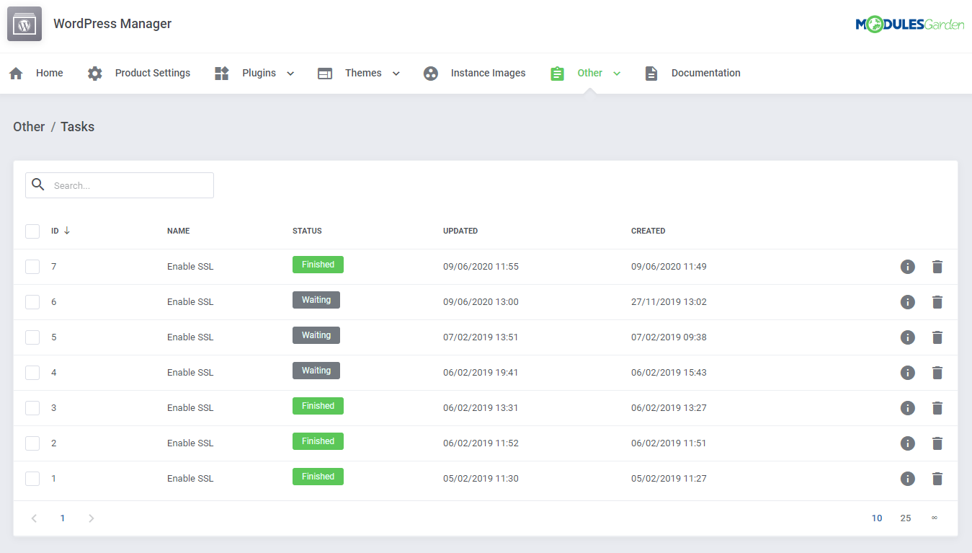Screen dimensions: 972x553
Task: Show 25 results per page
Action: [x=906, y=518]
